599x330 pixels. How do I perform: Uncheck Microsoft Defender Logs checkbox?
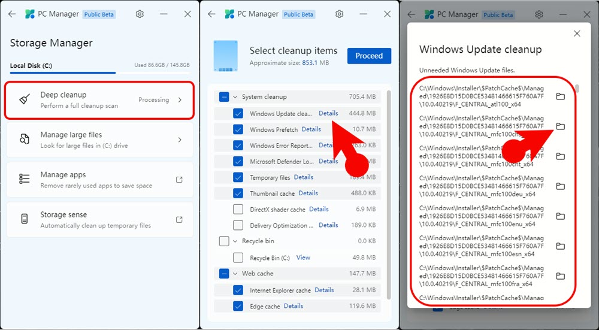pyautogui.click(x=238, y=162)
